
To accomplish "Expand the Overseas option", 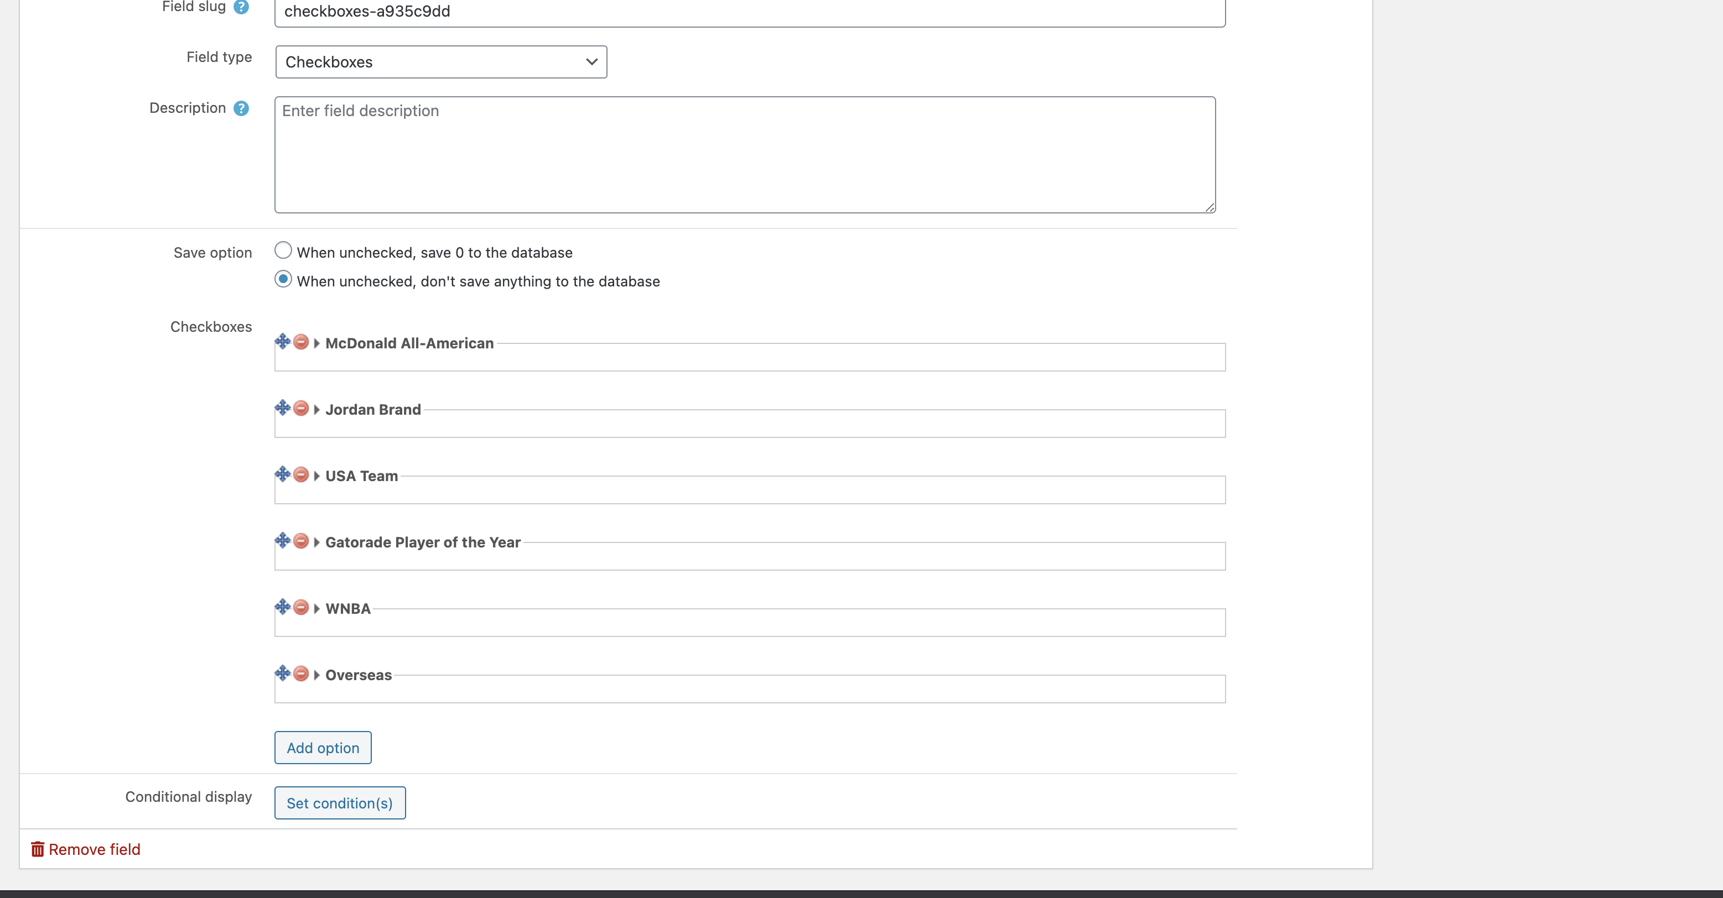I will point(317,675).
